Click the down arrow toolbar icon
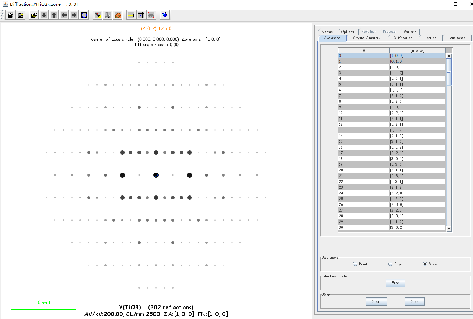Viewport: 473px width, 319px height. [x=44, y=15]
